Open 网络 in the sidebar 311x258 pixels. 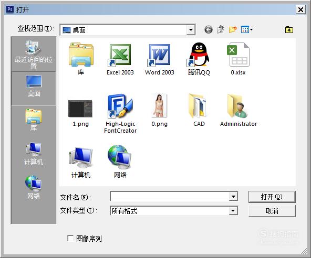point(34,187)
